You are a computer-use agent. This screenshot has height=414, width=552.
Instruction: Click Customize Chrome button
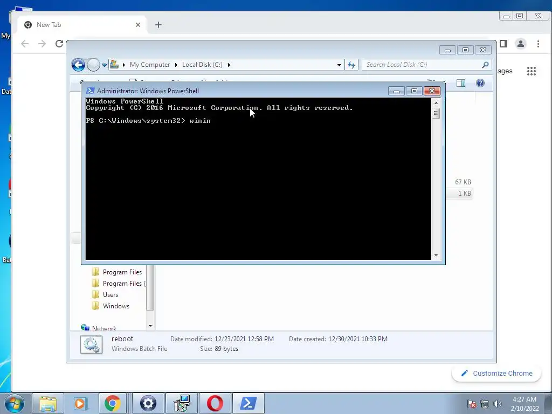point(496,374)
